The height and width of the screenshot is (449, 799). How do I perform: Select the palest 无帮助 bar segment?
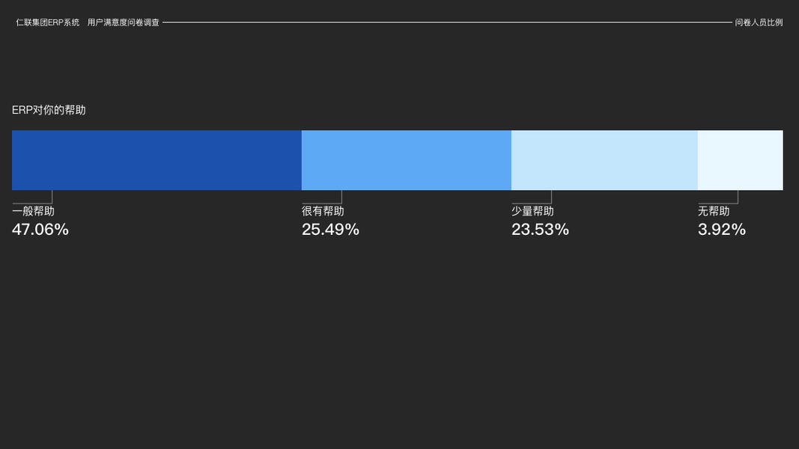coord(740,160)
